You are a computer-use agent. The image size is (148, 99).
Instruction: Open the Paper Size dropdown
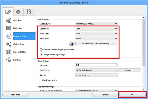pyautogui.click(x=96, y=34)
